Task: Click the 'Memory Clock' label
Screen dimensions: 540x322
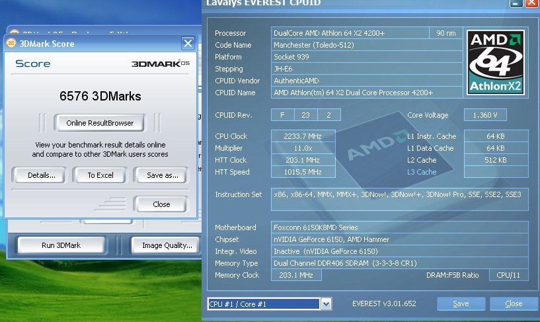Action: pos(237,275)
